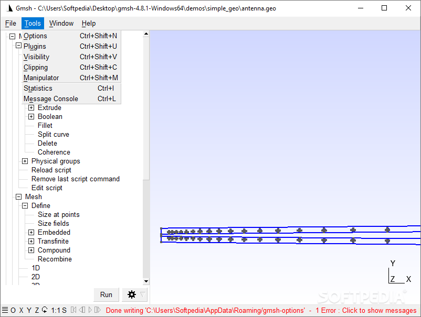
Task: Expand the Extrude tree node
Action: coord(31,108)
